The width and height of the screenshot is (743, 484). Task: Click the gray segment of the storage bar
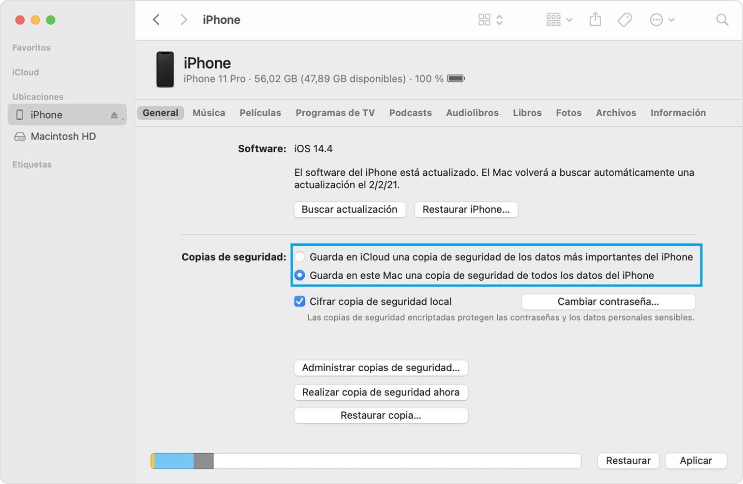(x=204, y=461)
